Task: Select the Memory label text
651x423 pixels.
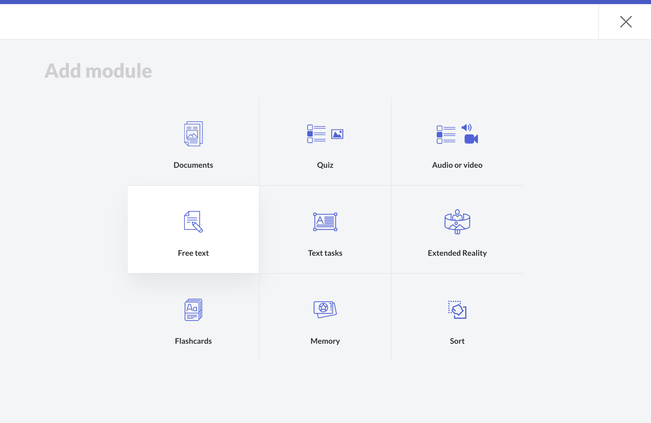Action: tap(325, 341)
